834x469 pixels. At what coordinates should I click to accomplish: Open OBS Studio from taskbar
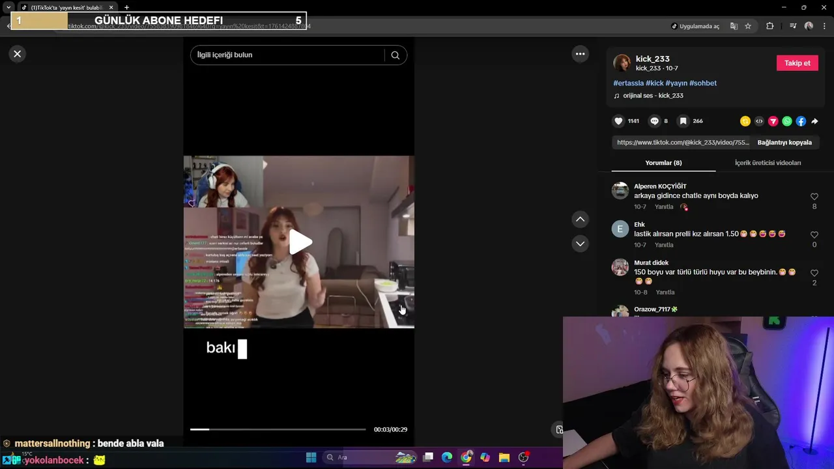coord(523,457)
